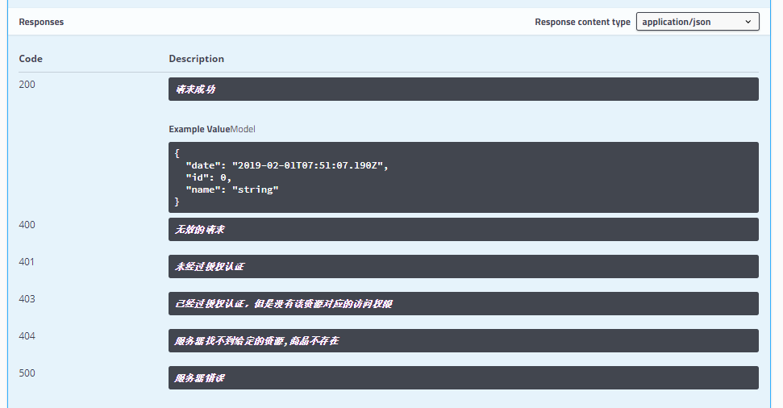Screen dimensions: 783x408
Task: Click the 500 服务器错误 description box
Action: 463,378
